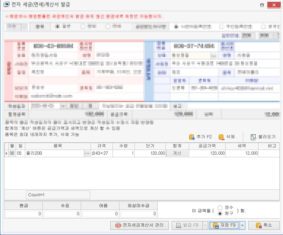
Task: Select the 영수 radio button
Action: pos(220,208)
